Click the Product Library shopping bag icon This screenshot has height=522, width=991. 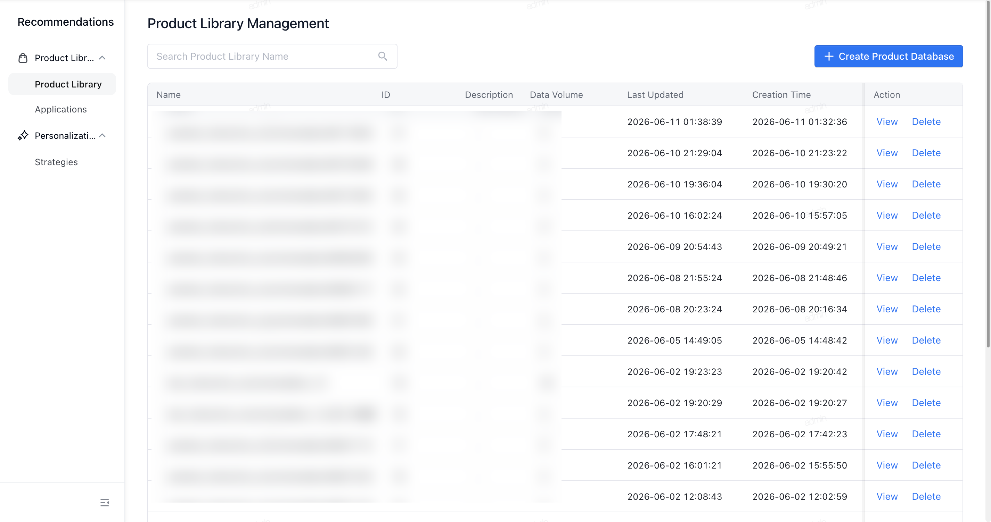coord(23,58)
